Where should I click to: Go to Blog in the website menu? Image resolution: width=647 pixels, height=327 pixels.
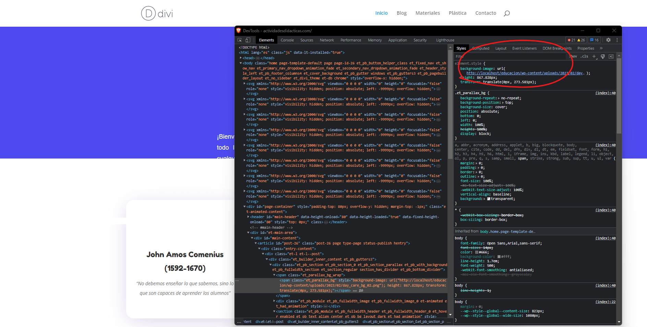click(402, 13)
